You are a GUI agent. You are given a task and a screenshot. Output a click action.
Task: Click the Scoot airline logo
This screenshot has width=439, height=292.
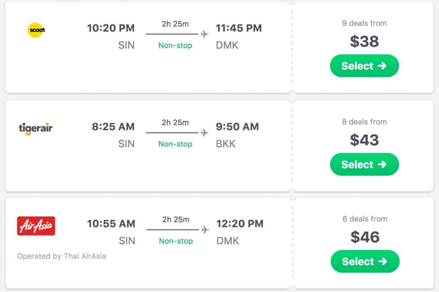point(36,30)
